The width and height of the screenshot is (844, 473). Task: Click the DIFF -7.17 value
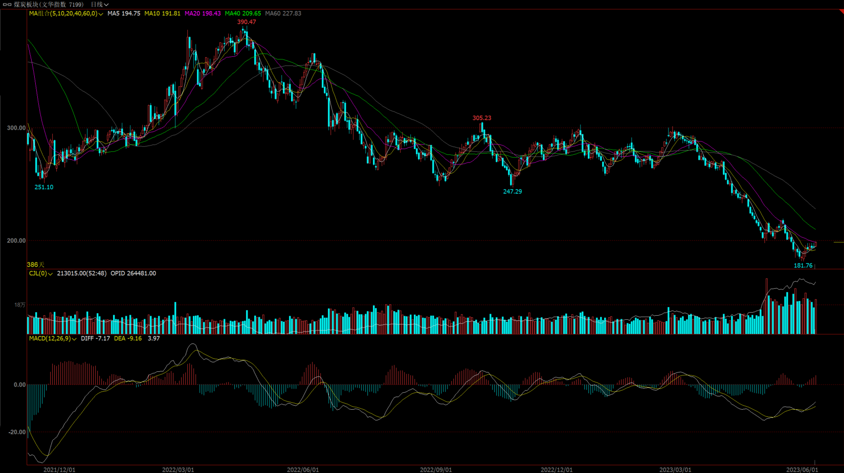pyautogui.click(x=96, y=339)
